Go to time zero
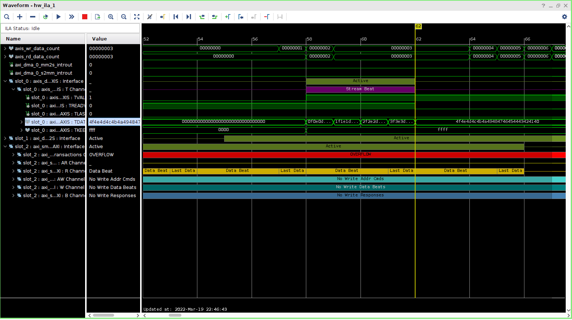This screenshot has width=572, height=320. pos(176,17)
